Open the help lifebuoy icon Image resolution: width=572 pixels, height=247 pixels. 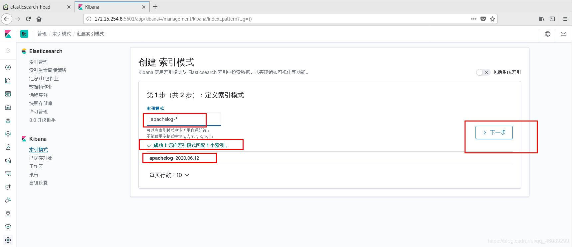coord(548,34)
